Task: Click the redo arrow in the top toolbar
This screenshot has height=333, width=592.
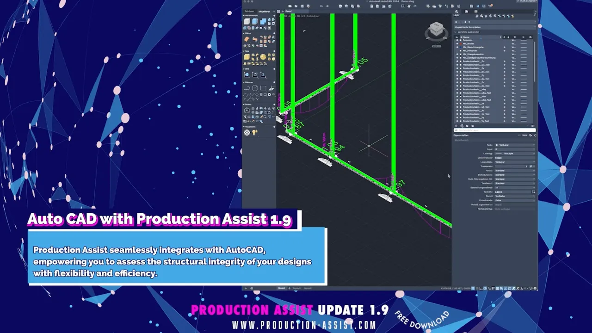Action: (x=327, y=6)
